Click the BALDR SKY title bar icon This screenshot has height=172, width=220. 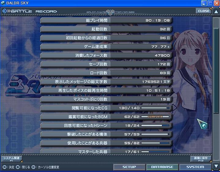click(x=3, y=3)
